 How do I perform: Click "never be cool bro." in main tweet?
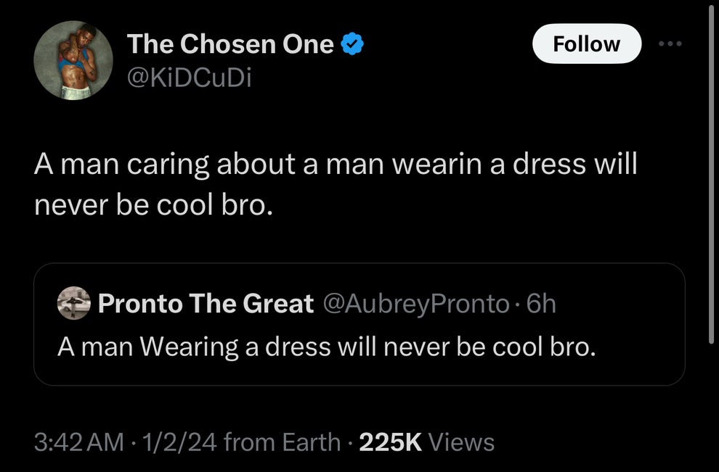click(154, 207)
